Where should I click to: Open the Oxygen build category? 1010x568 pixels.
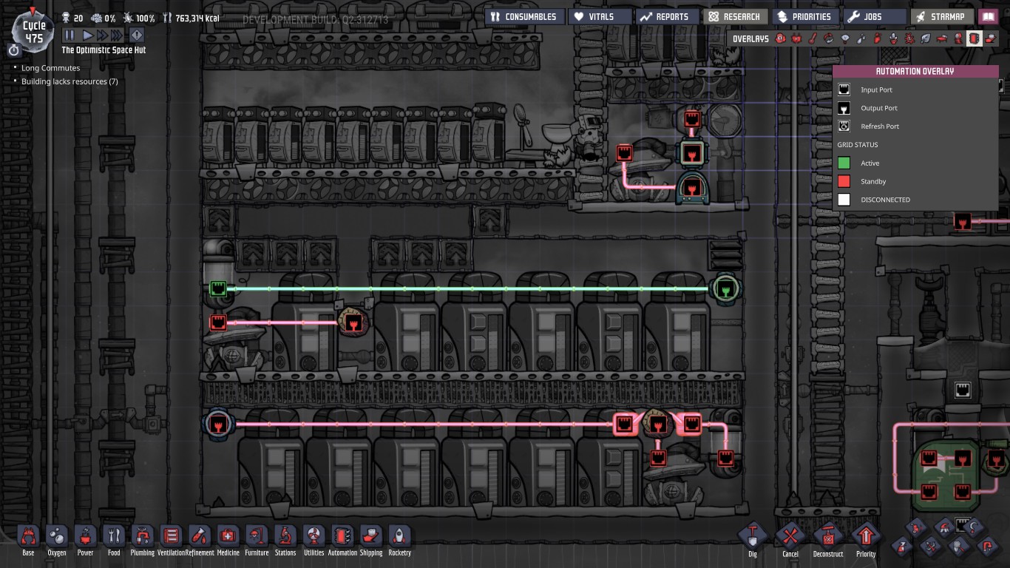tap(57, 540)
